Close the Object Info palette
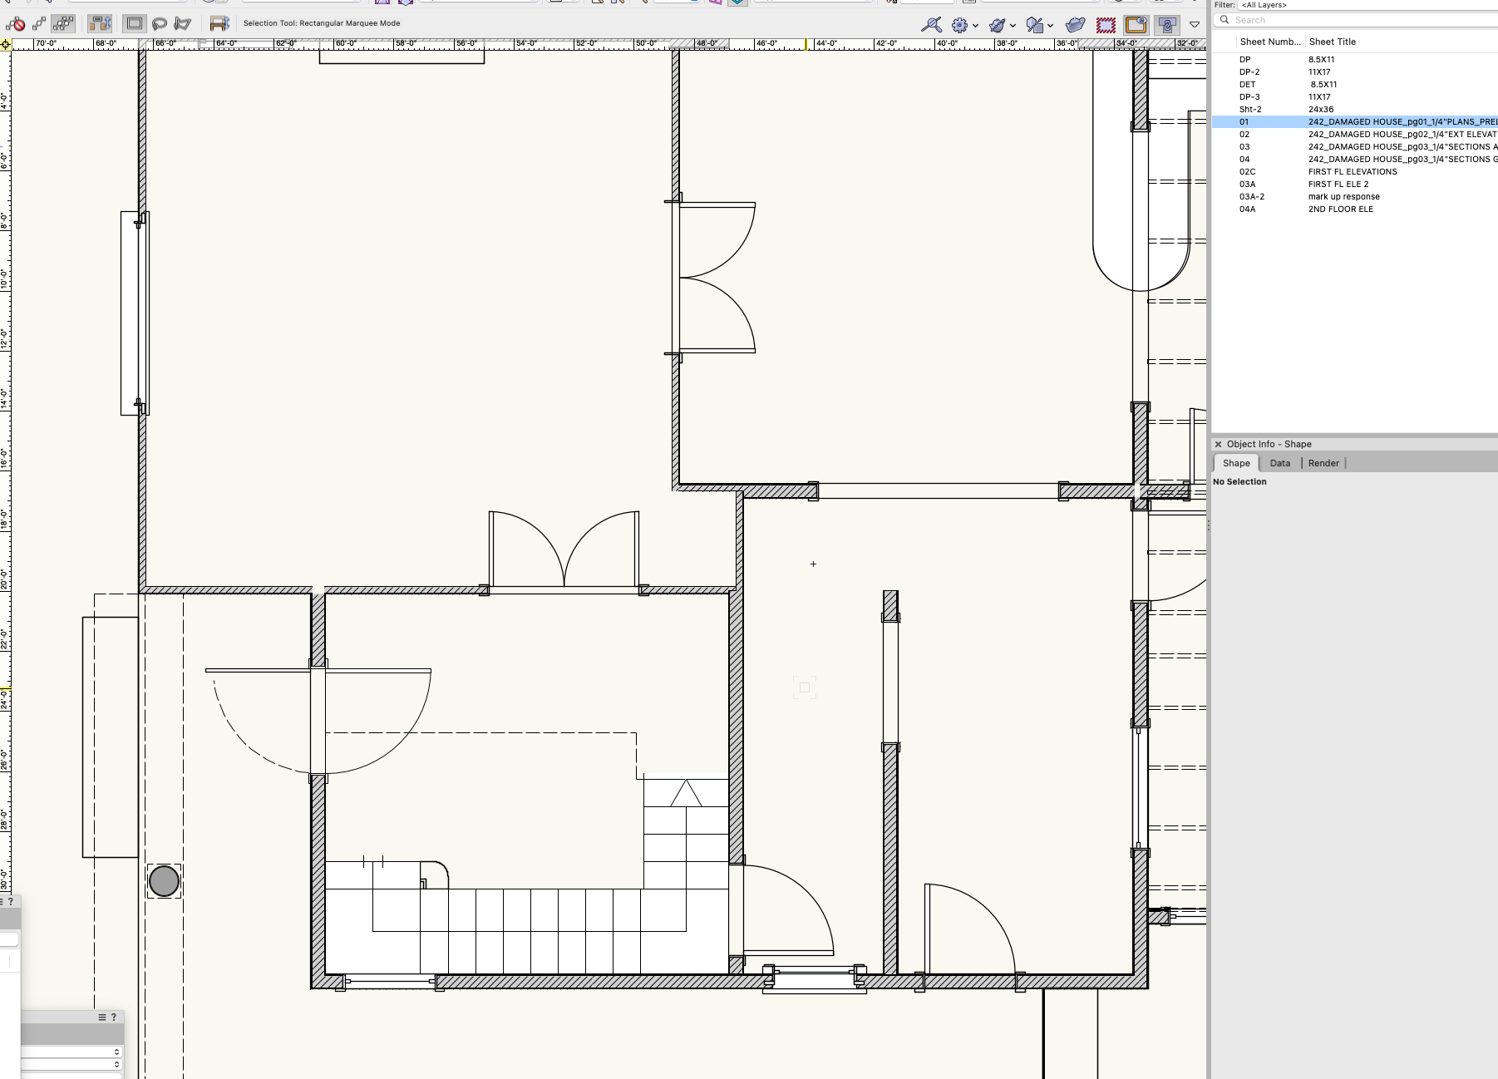 (x=1218, y=445)
